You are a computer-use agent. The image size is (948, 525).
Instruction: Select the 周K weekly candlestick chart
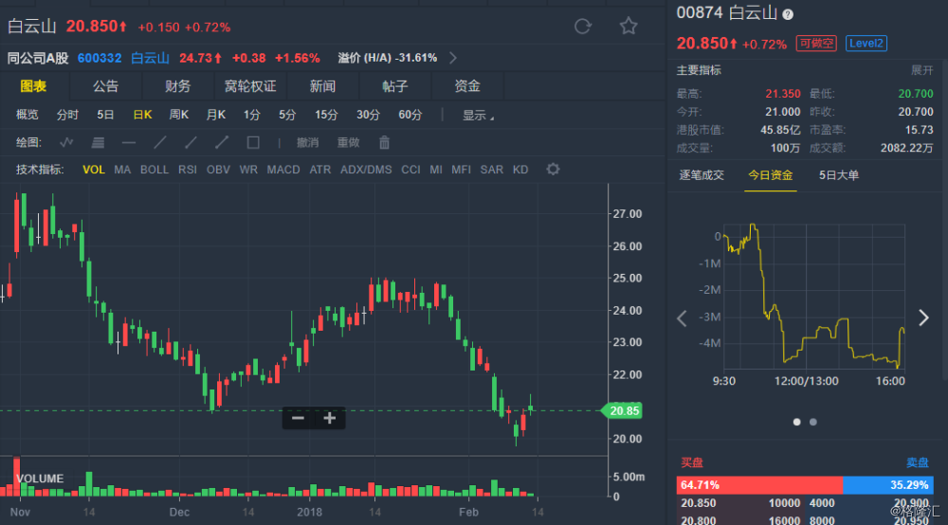(179, 115)
